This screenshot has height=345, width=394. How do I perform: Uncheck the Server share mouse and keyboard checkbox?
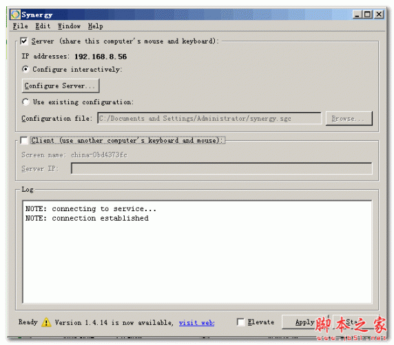coord(24,41)
